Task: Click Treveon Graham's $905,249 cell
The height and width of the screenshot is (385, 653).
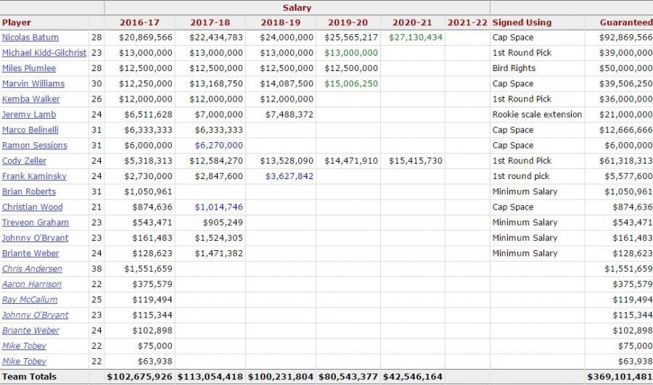Action: pyautogui.click(x=223, y=223)
